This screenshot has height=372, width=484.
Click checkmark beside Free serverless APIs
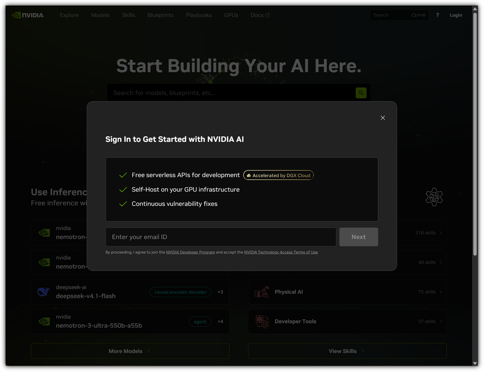click(123, 175)
